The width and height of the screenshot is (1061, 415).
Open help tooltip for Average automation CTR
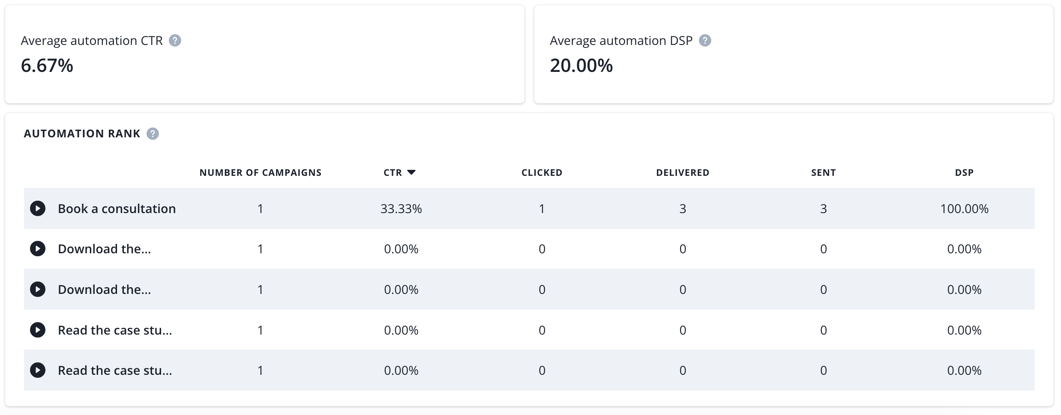pos(175,41)
